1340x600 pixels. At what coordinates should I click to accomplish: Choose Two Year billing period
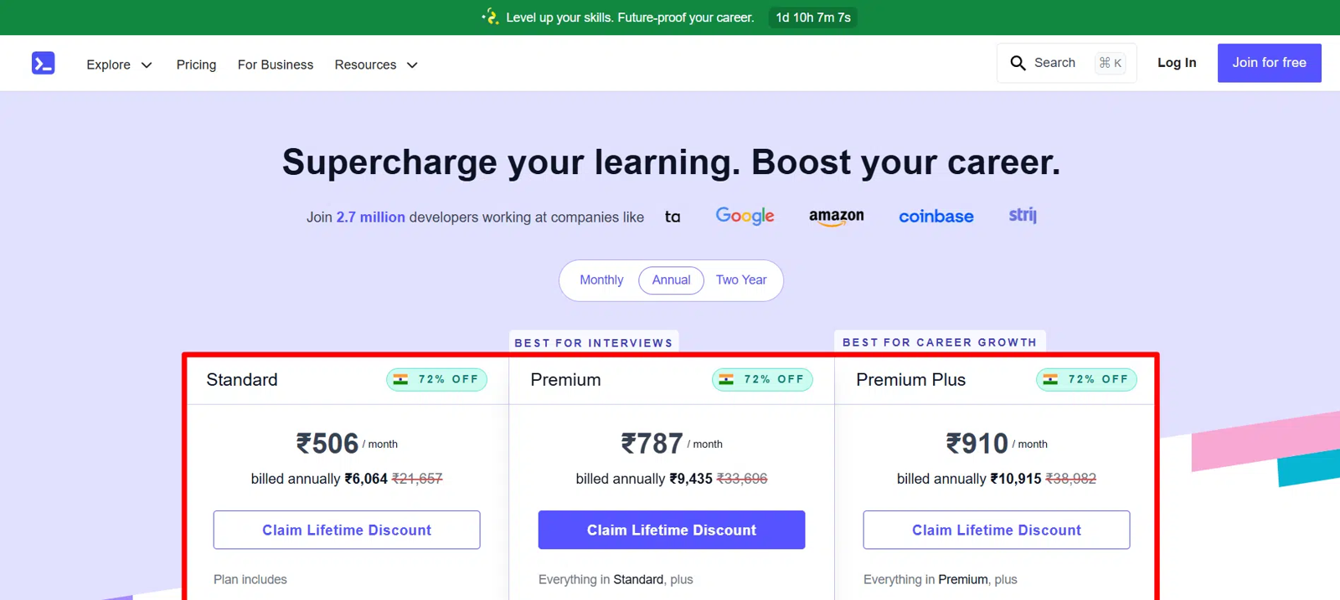pyautogui.click(x=740, y=280)
